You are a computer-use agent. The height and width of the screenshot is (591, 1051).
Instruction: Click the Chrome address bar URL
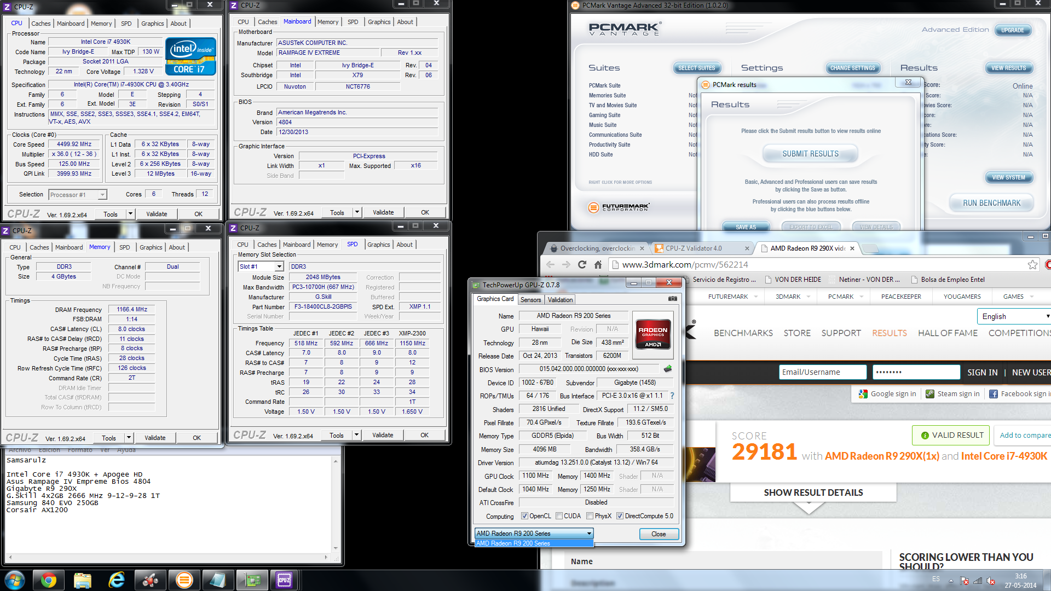pyautogui.click(x=685, y=265)
